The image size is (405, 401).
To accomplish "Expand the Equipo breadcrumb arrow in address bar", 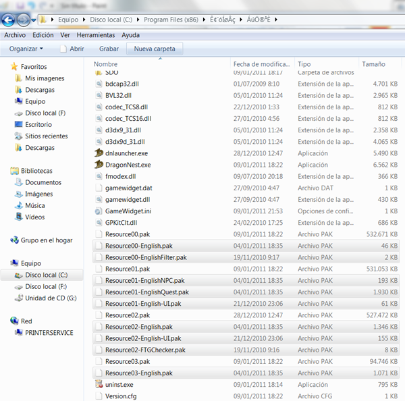I will (x=85, y=19).
